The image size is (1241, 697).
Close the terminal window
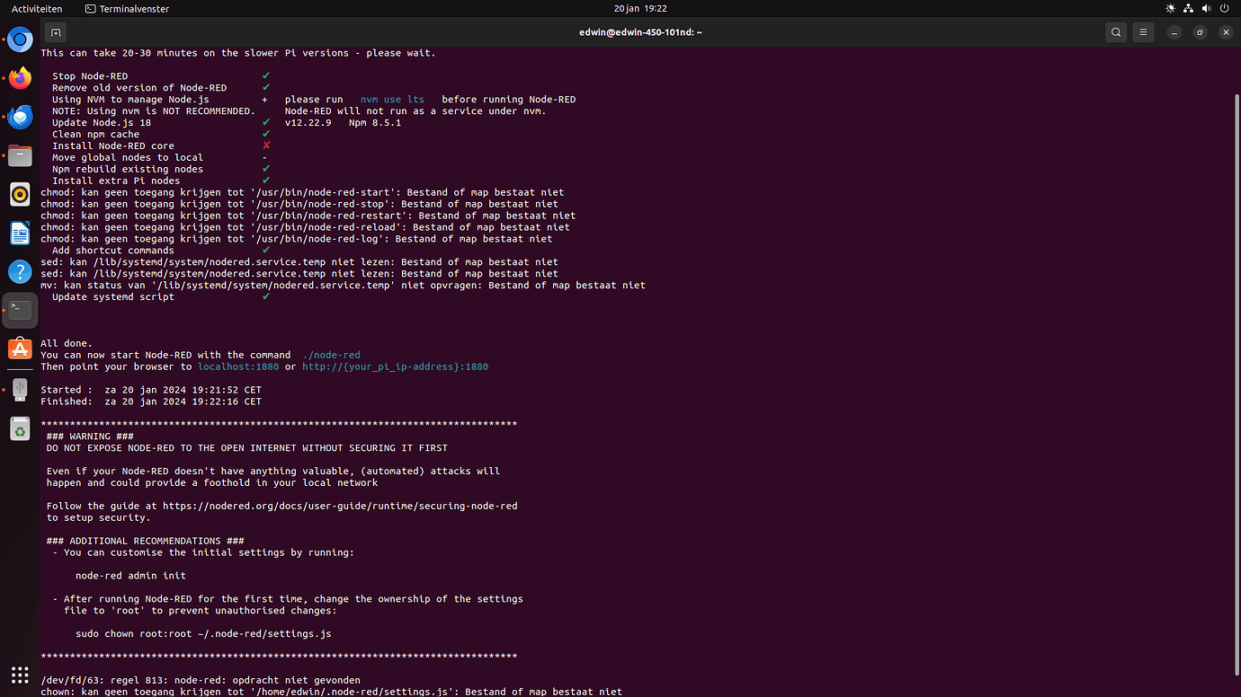(1225, 32)
